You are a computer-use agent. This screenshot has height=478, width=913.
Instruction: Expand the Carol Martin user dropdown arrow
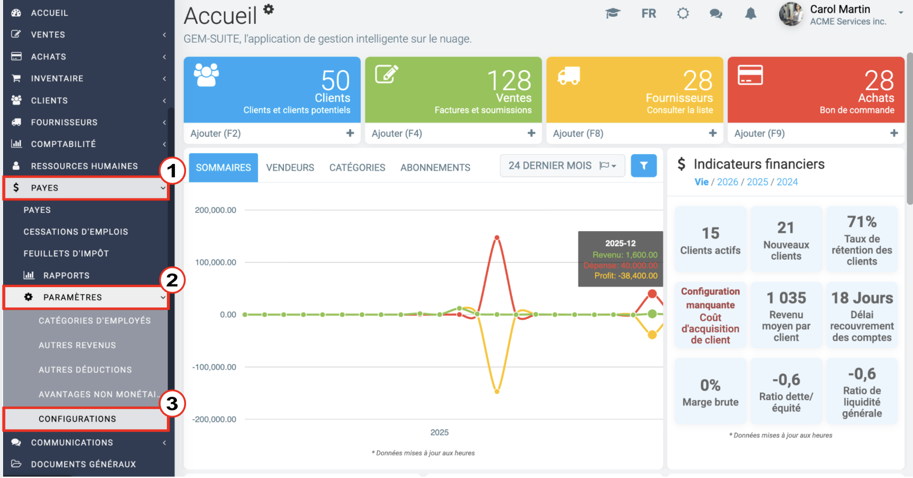coord(901,13)
